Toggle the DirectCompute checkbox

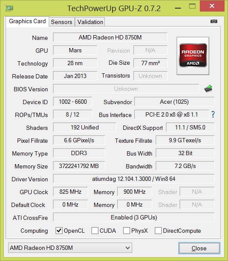tap(158, 231)
